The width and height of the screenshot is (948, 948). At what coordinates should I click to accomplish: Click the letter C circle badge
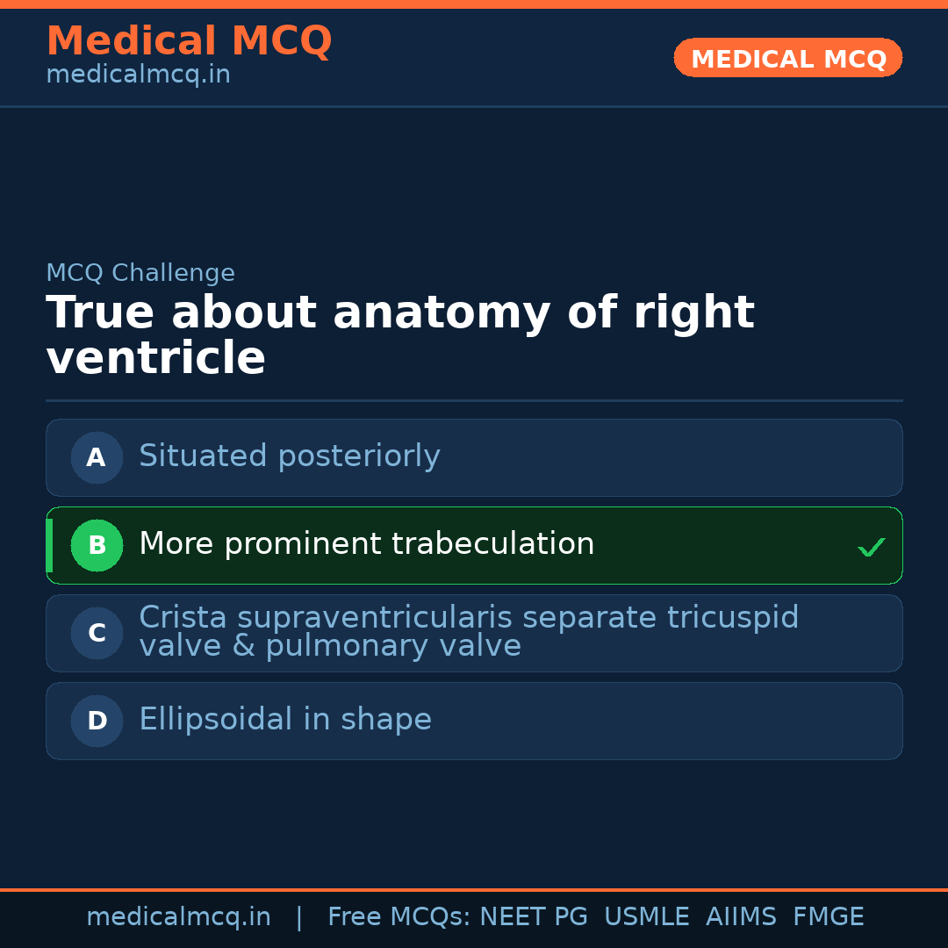coord(97,633)
